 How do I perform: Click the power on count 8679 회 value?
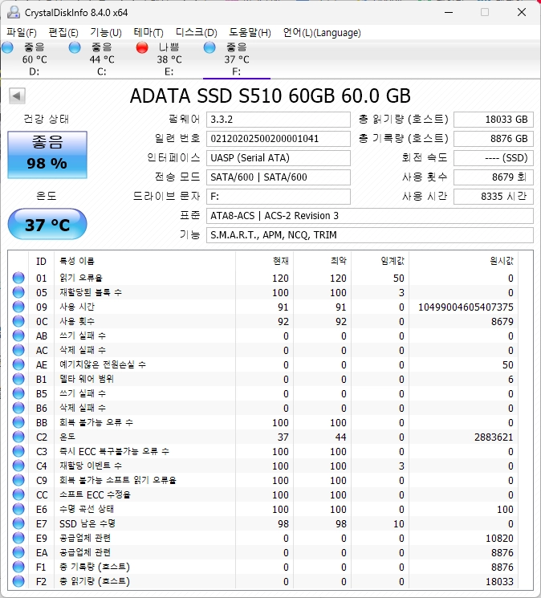click(x=494, y=177)
